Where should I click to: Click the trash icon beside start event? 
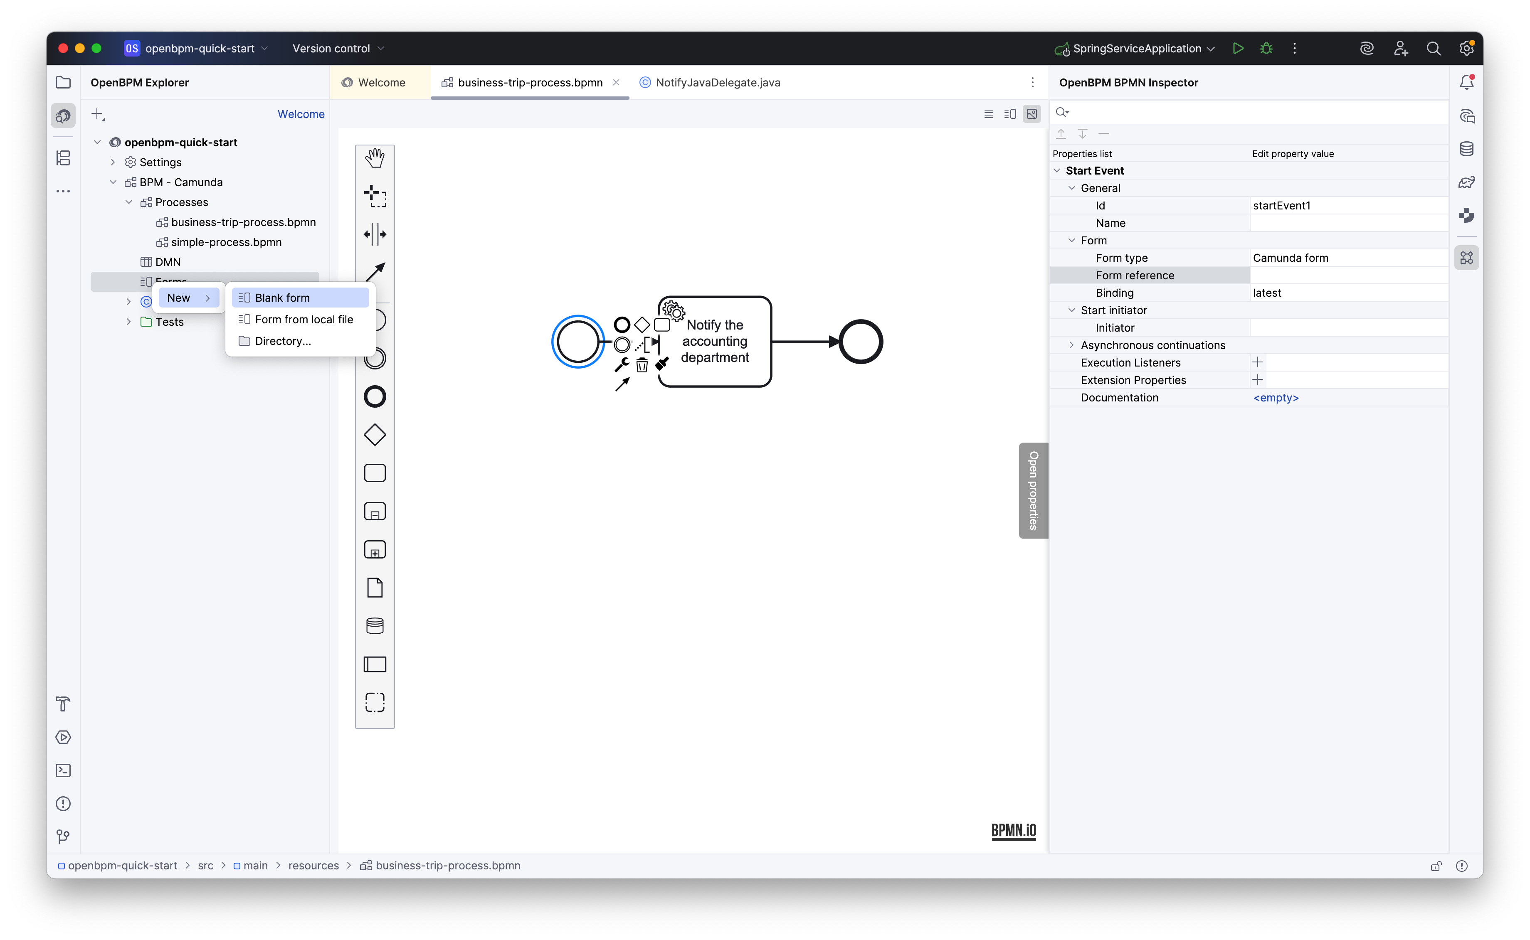coord(642,365)
